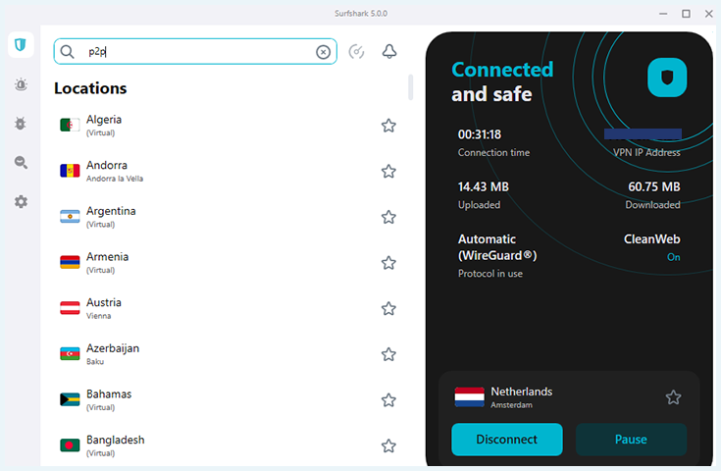Viewport: 721px width, 471px height.
Task: Maximize the Surfshark window
Action: (686, 14)
